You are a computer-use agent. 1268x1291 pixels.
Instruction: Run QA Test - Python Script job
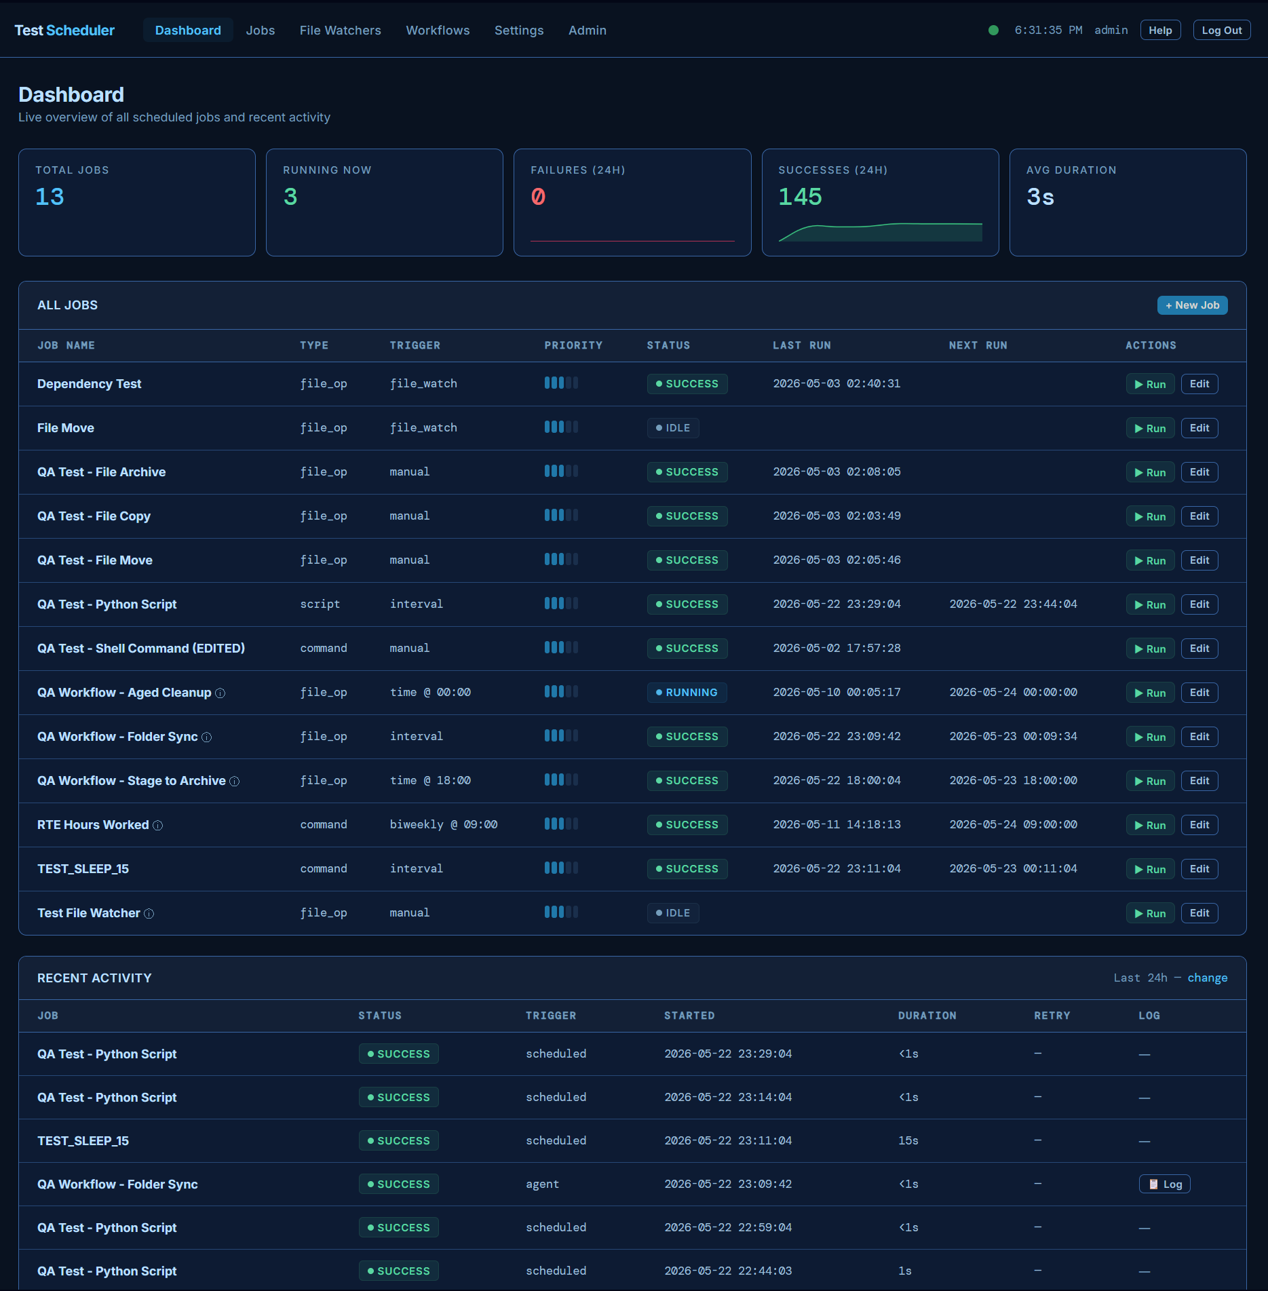click(x=1150, y=604)
